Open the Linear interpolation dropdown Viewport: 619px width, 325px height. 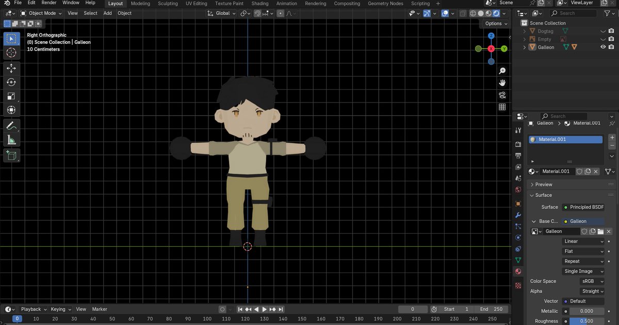(x=583, y=241)
